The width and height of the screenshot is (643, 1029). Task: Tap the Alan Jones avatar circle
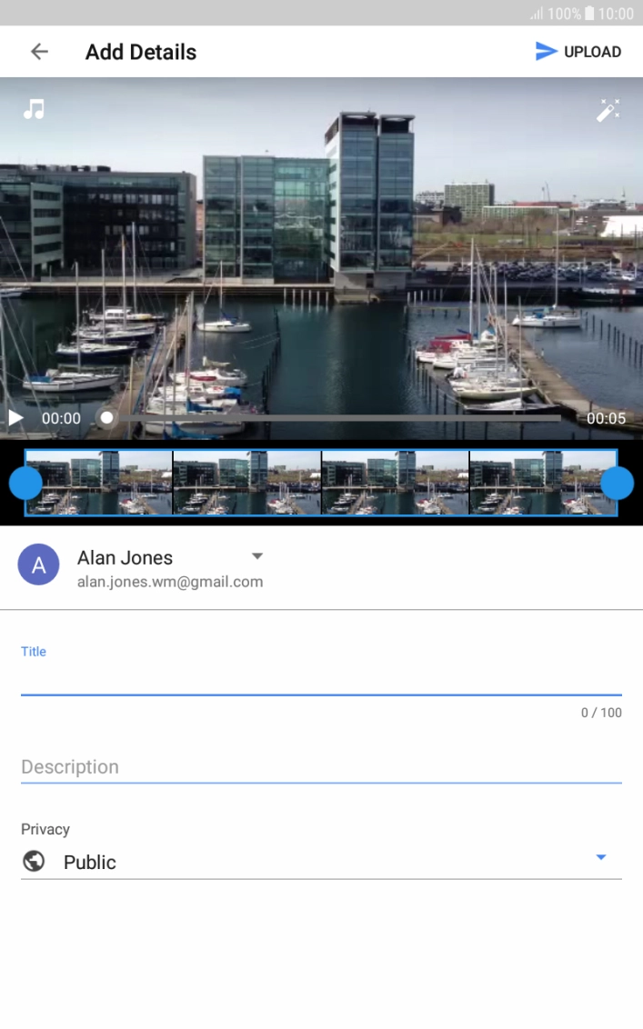(39, 565)
